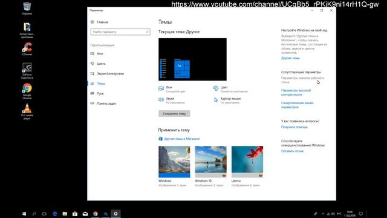
Task: Open File Explorer from the taskbar
Action: 65,214
